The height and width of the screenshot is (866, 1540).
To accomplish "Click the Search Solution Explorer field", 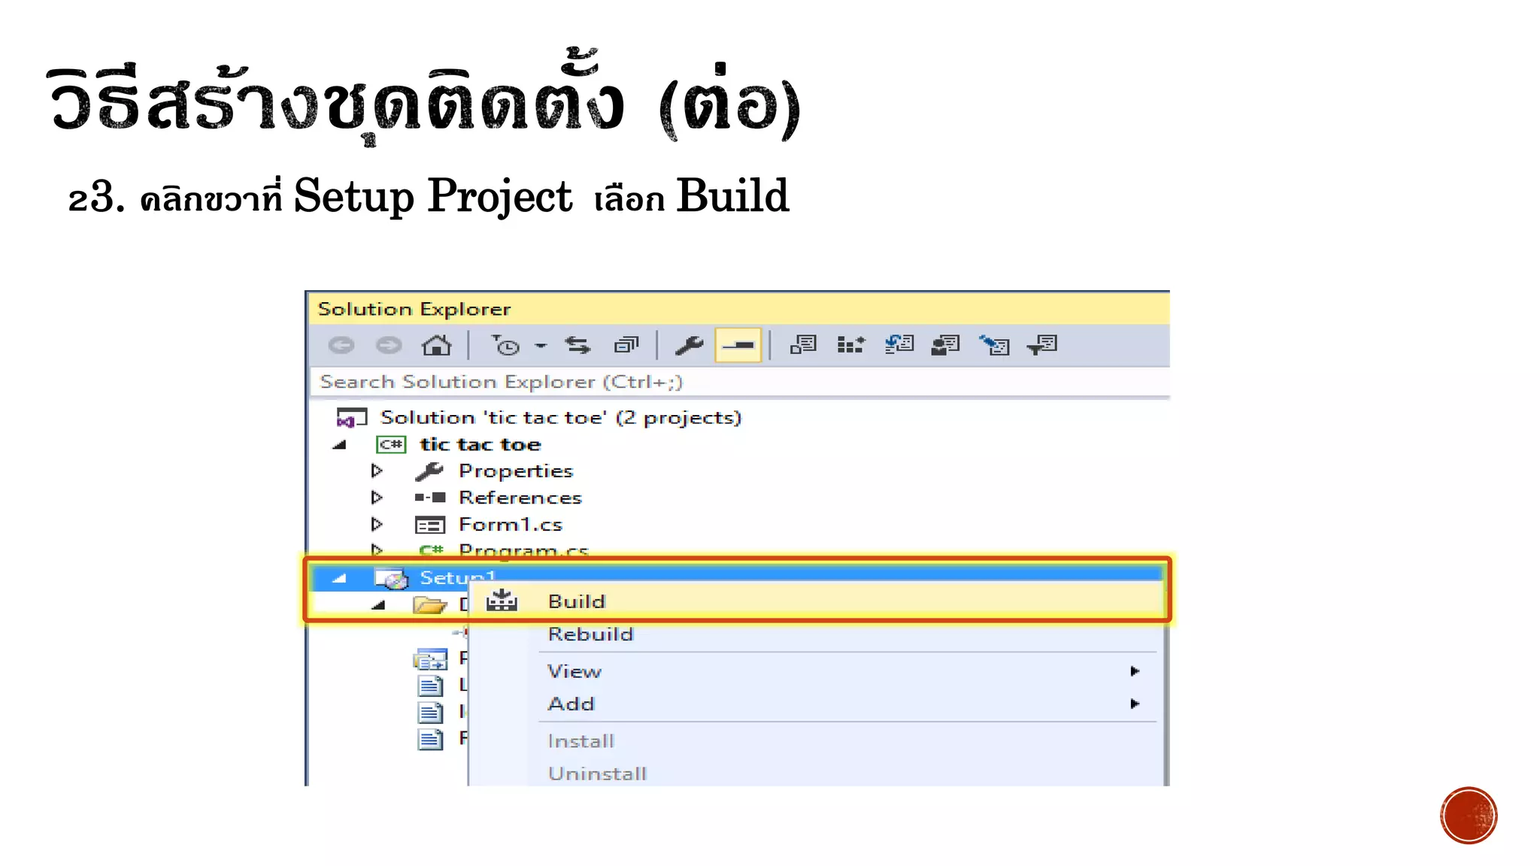I will pyautogui.click(x=740, y=382).
